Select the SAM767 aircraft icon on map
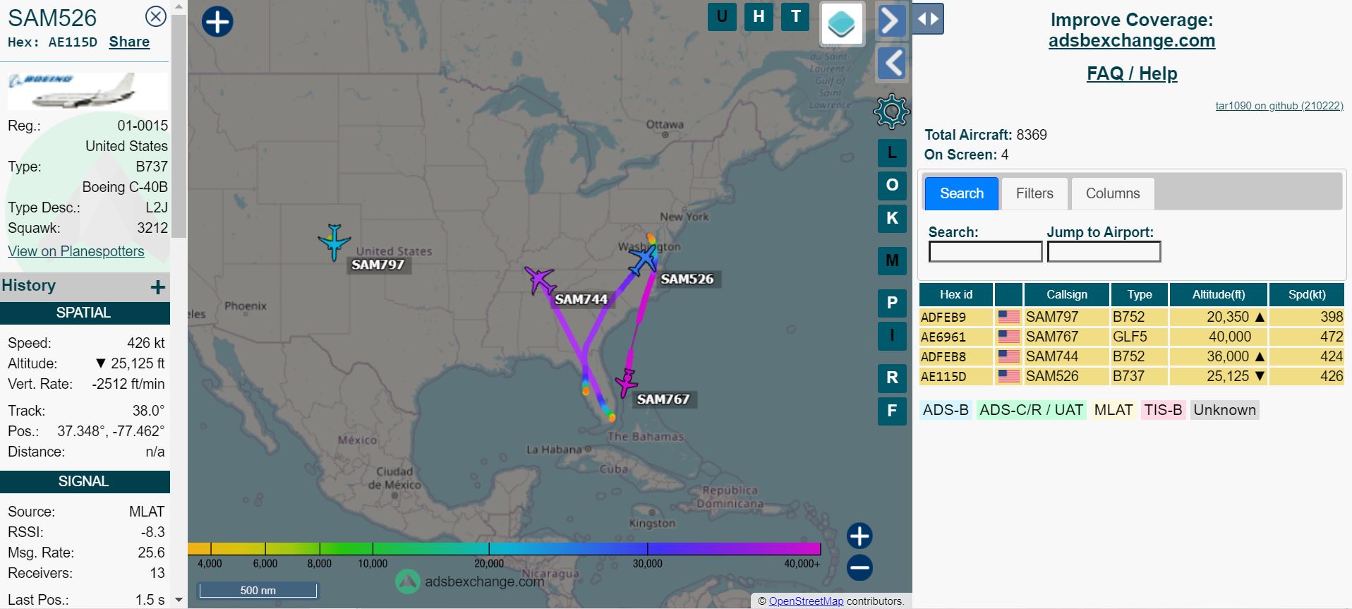This screenshot has height=609, width=1352. pos(626,383)
